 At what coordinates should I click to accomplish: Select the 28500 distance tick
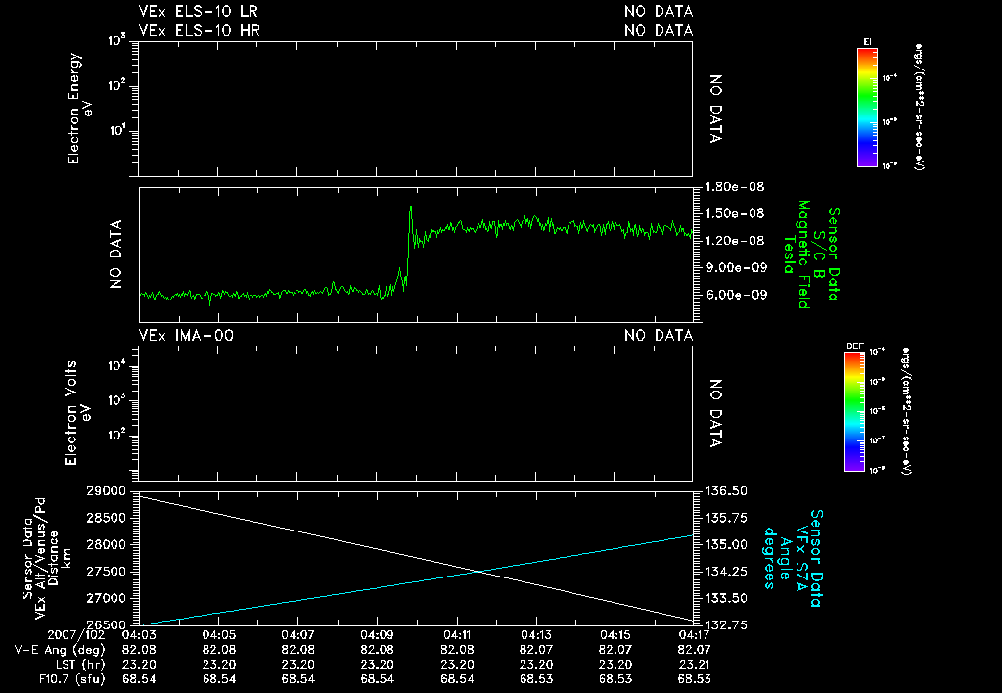(x=106, y=518)
